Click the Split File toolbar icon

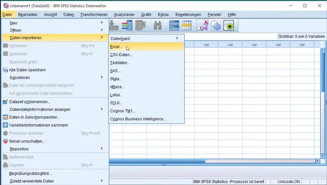click(174, 26)
